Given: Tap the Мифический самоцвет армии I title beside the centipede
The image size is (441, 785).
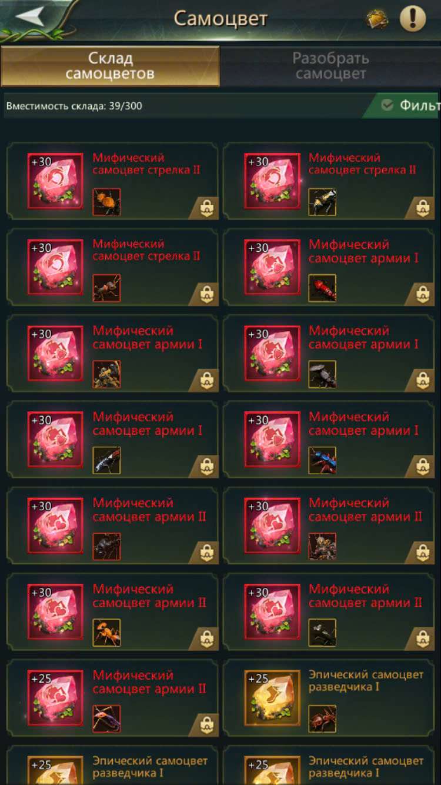Looking at the screenshot, I should tap(363, 251).
